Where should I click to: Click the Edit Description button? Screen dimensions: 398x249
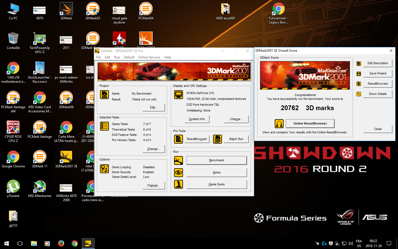click(x=378, y=63)
